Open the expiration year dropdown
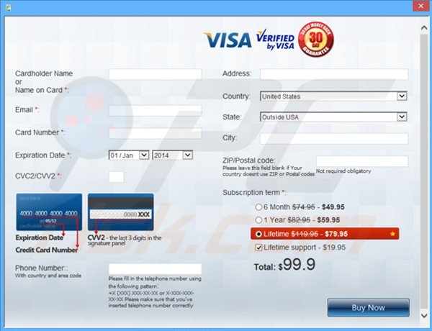The height and width of the screenshot is (331, 432). (x=173, y=155)
